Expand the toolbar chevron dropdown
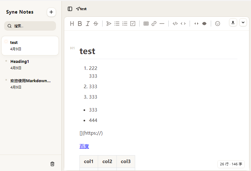 243,22
